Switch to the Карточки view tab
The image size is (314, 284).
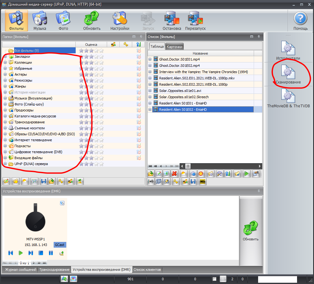[174, 47]
